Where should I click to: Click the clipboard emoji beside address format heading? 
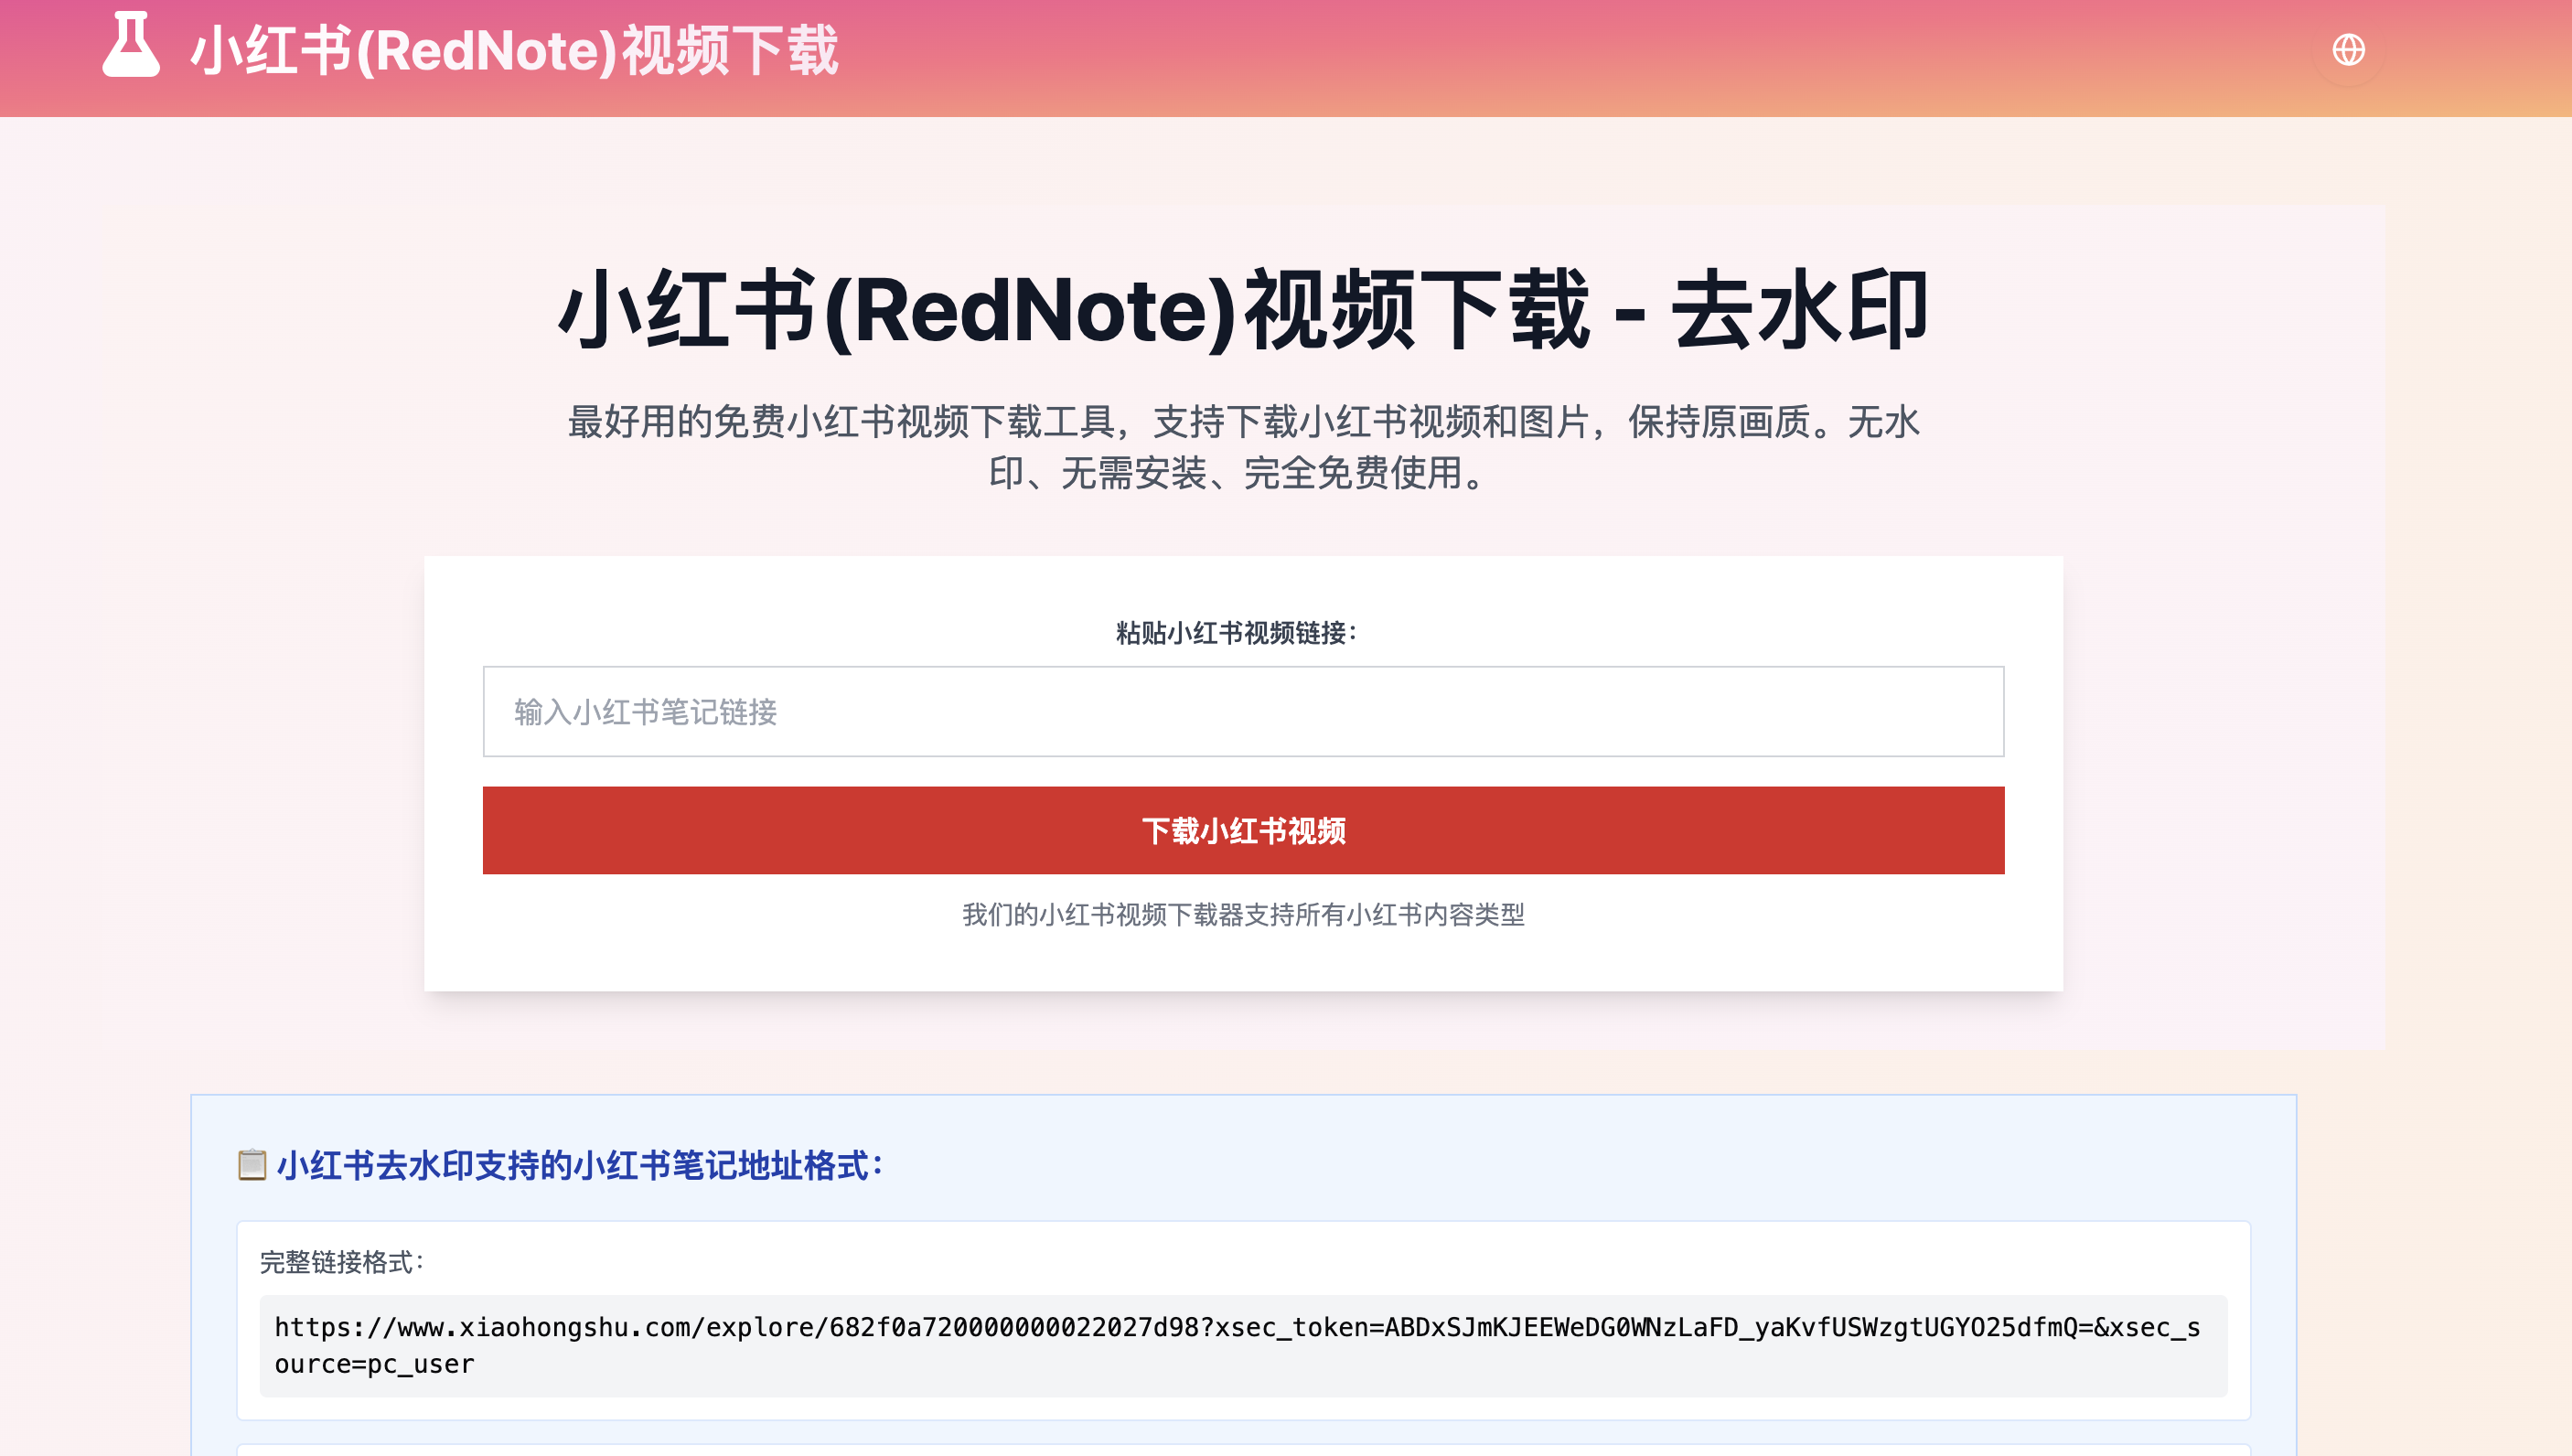point(252,1165)
